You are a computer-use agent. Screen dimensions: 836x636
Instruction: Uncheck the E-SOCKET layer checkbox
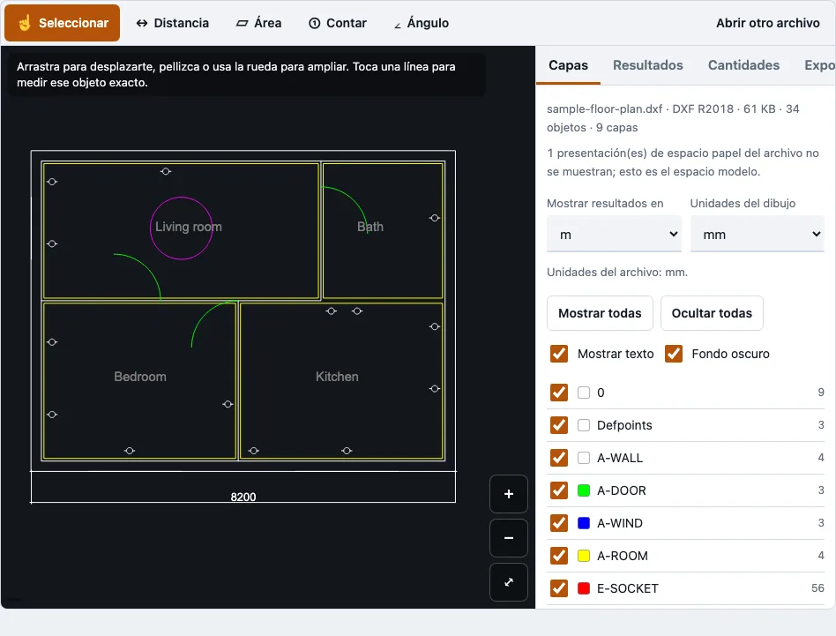[559, 588]
